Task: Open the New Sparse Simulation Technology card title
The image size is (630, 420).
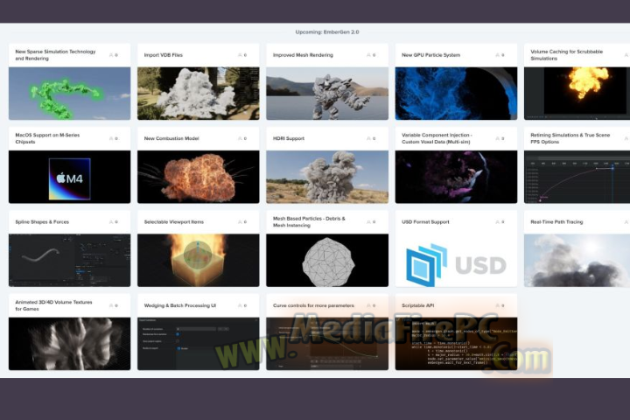Action: pos(55,55)
